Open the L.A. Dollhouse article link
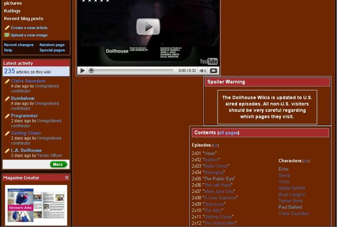 tap(26, 151)
